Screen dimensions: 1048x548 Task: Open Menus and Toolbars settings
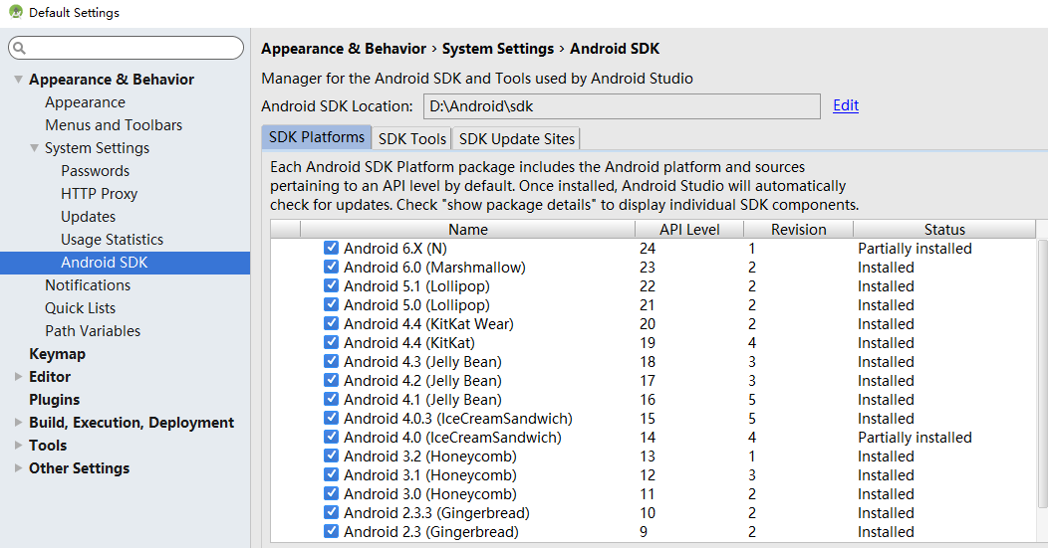[x=114, y=125]
